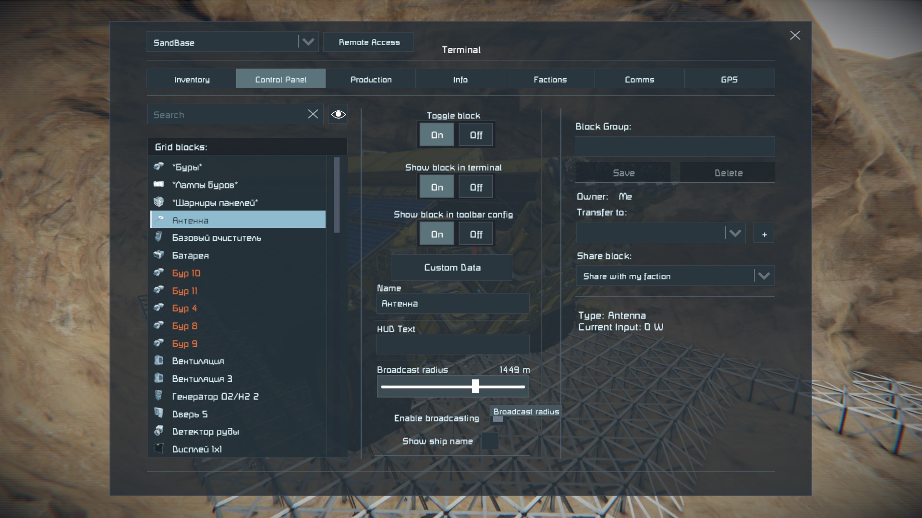
Task: Click the plus icon beside Transfer to
Action: (x=764, y=234)
